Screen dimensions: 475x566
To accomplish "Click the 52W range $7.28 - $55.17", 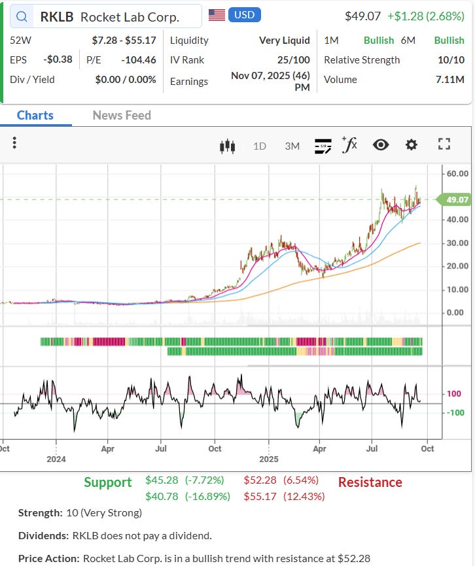I will [x=124, y=41].
